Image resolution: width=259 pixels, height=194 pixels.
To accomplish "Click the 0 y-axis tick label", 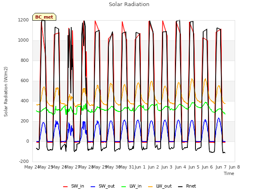I will (28, 141).
